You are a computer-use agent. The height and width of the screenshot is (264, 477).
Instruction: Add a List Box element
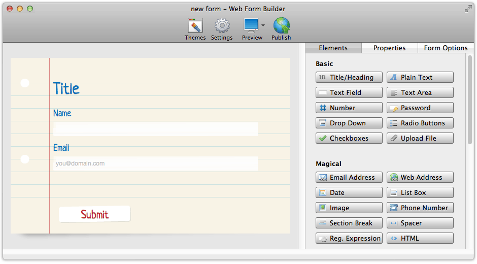(420, 192)
